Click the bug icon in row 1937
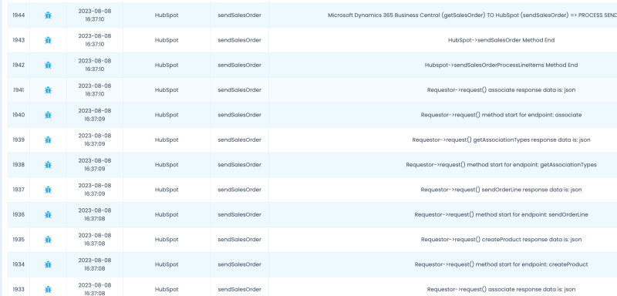This screenshot has width=617, height=296. (48, 190)
